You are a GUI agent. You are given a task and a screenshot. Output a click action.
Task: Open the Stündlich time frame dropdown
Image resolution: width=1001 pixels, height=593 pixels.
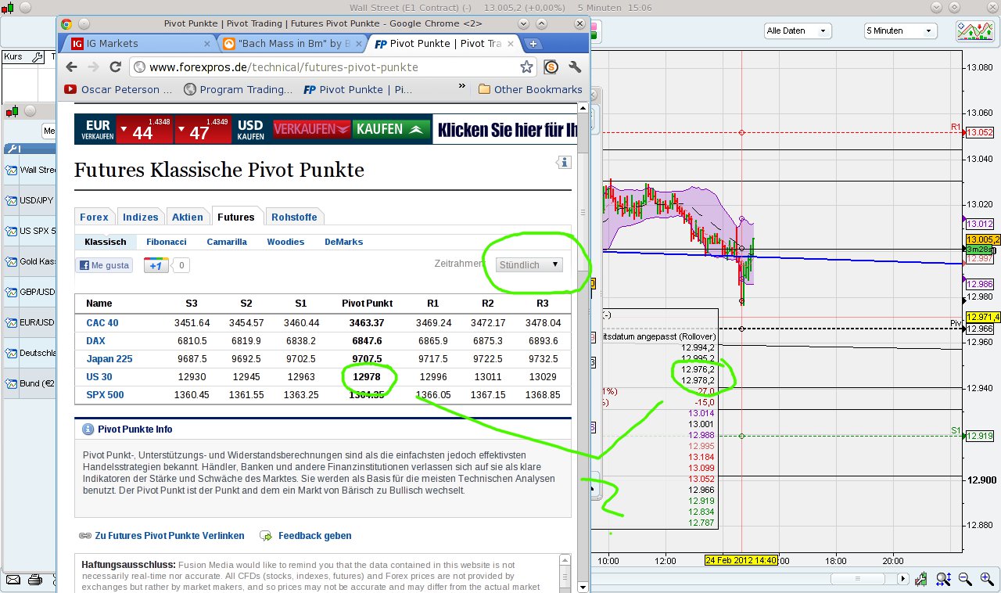(x=527, y=264)
